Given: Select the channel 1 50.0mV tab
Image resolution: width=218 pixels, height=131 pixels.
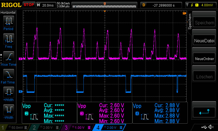Looking at the screenshot, I should (15, 127).
